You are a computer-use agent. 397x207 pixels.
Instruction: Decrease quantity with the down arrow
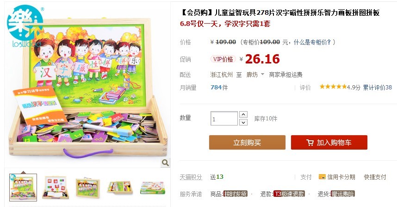tap(243, 122)
